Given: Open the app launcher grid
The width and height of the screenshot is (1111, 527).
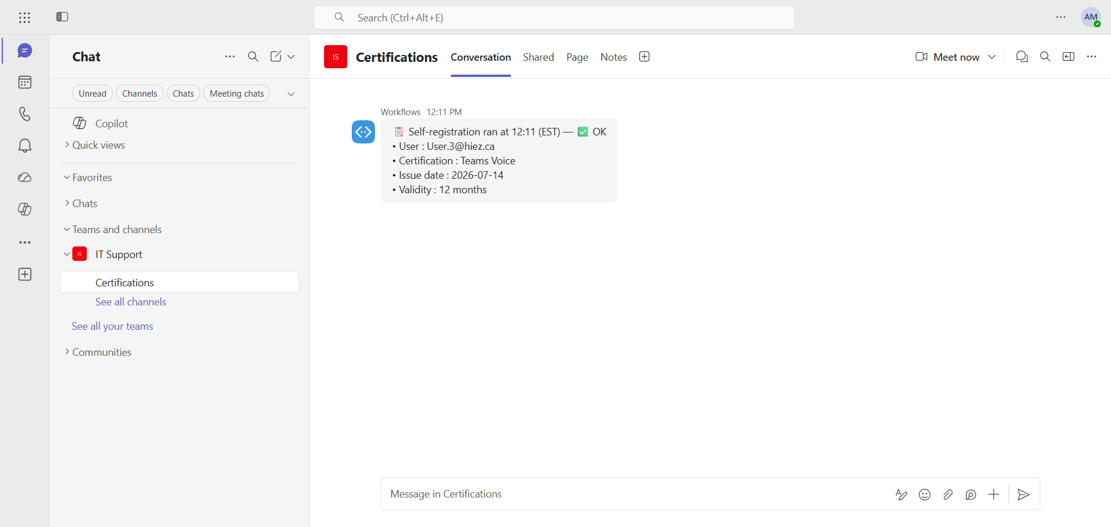Looking at the screenshot, I should click(24, 17).
